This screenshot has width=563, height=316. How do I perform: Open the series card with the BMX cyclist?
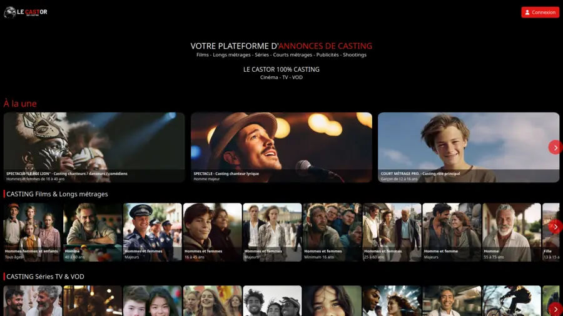(x=512, y=301)
